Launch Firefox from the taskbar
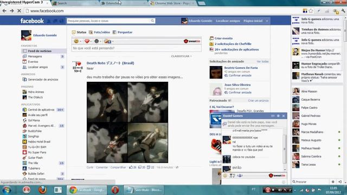The image size is (347, 195). [x=42, y=190]
